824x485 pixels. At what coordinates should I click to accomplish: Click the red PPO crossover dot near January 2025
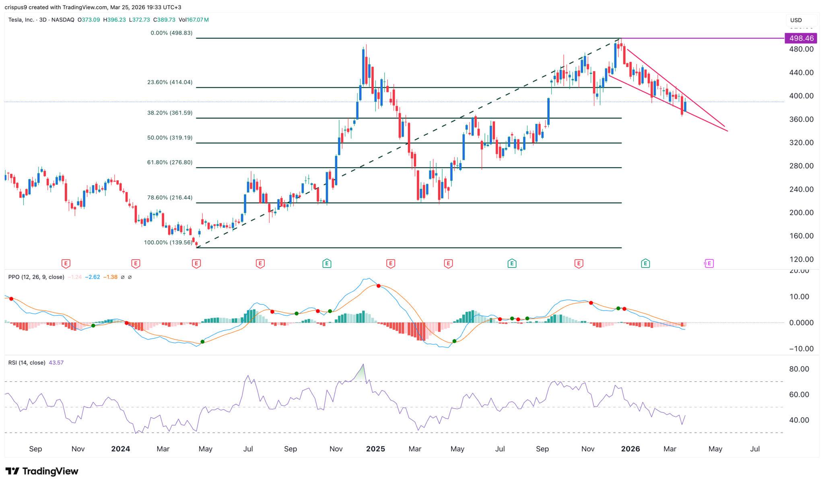click(378, 286)
